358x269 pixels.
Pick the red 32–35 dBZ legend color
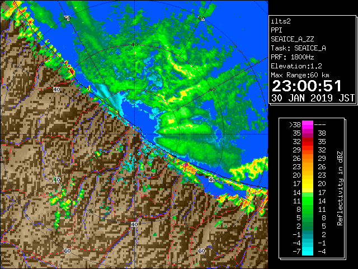(x=308, y=142)
